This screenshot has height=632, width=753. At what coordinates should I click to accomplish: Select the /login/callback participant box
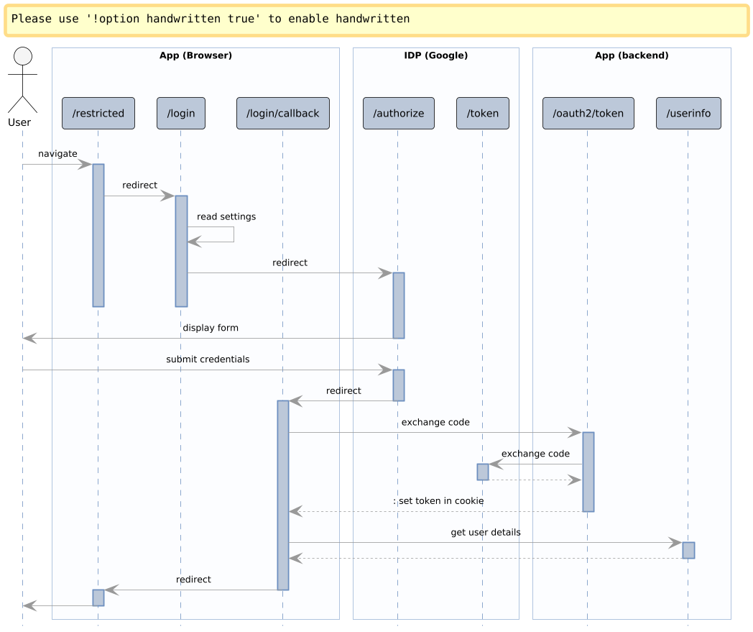tap(283, 114)
